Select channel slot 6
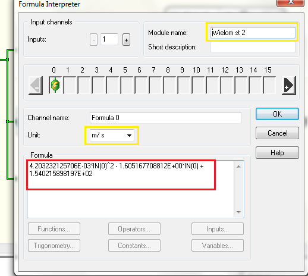The image size is (308, 276). 141,85
